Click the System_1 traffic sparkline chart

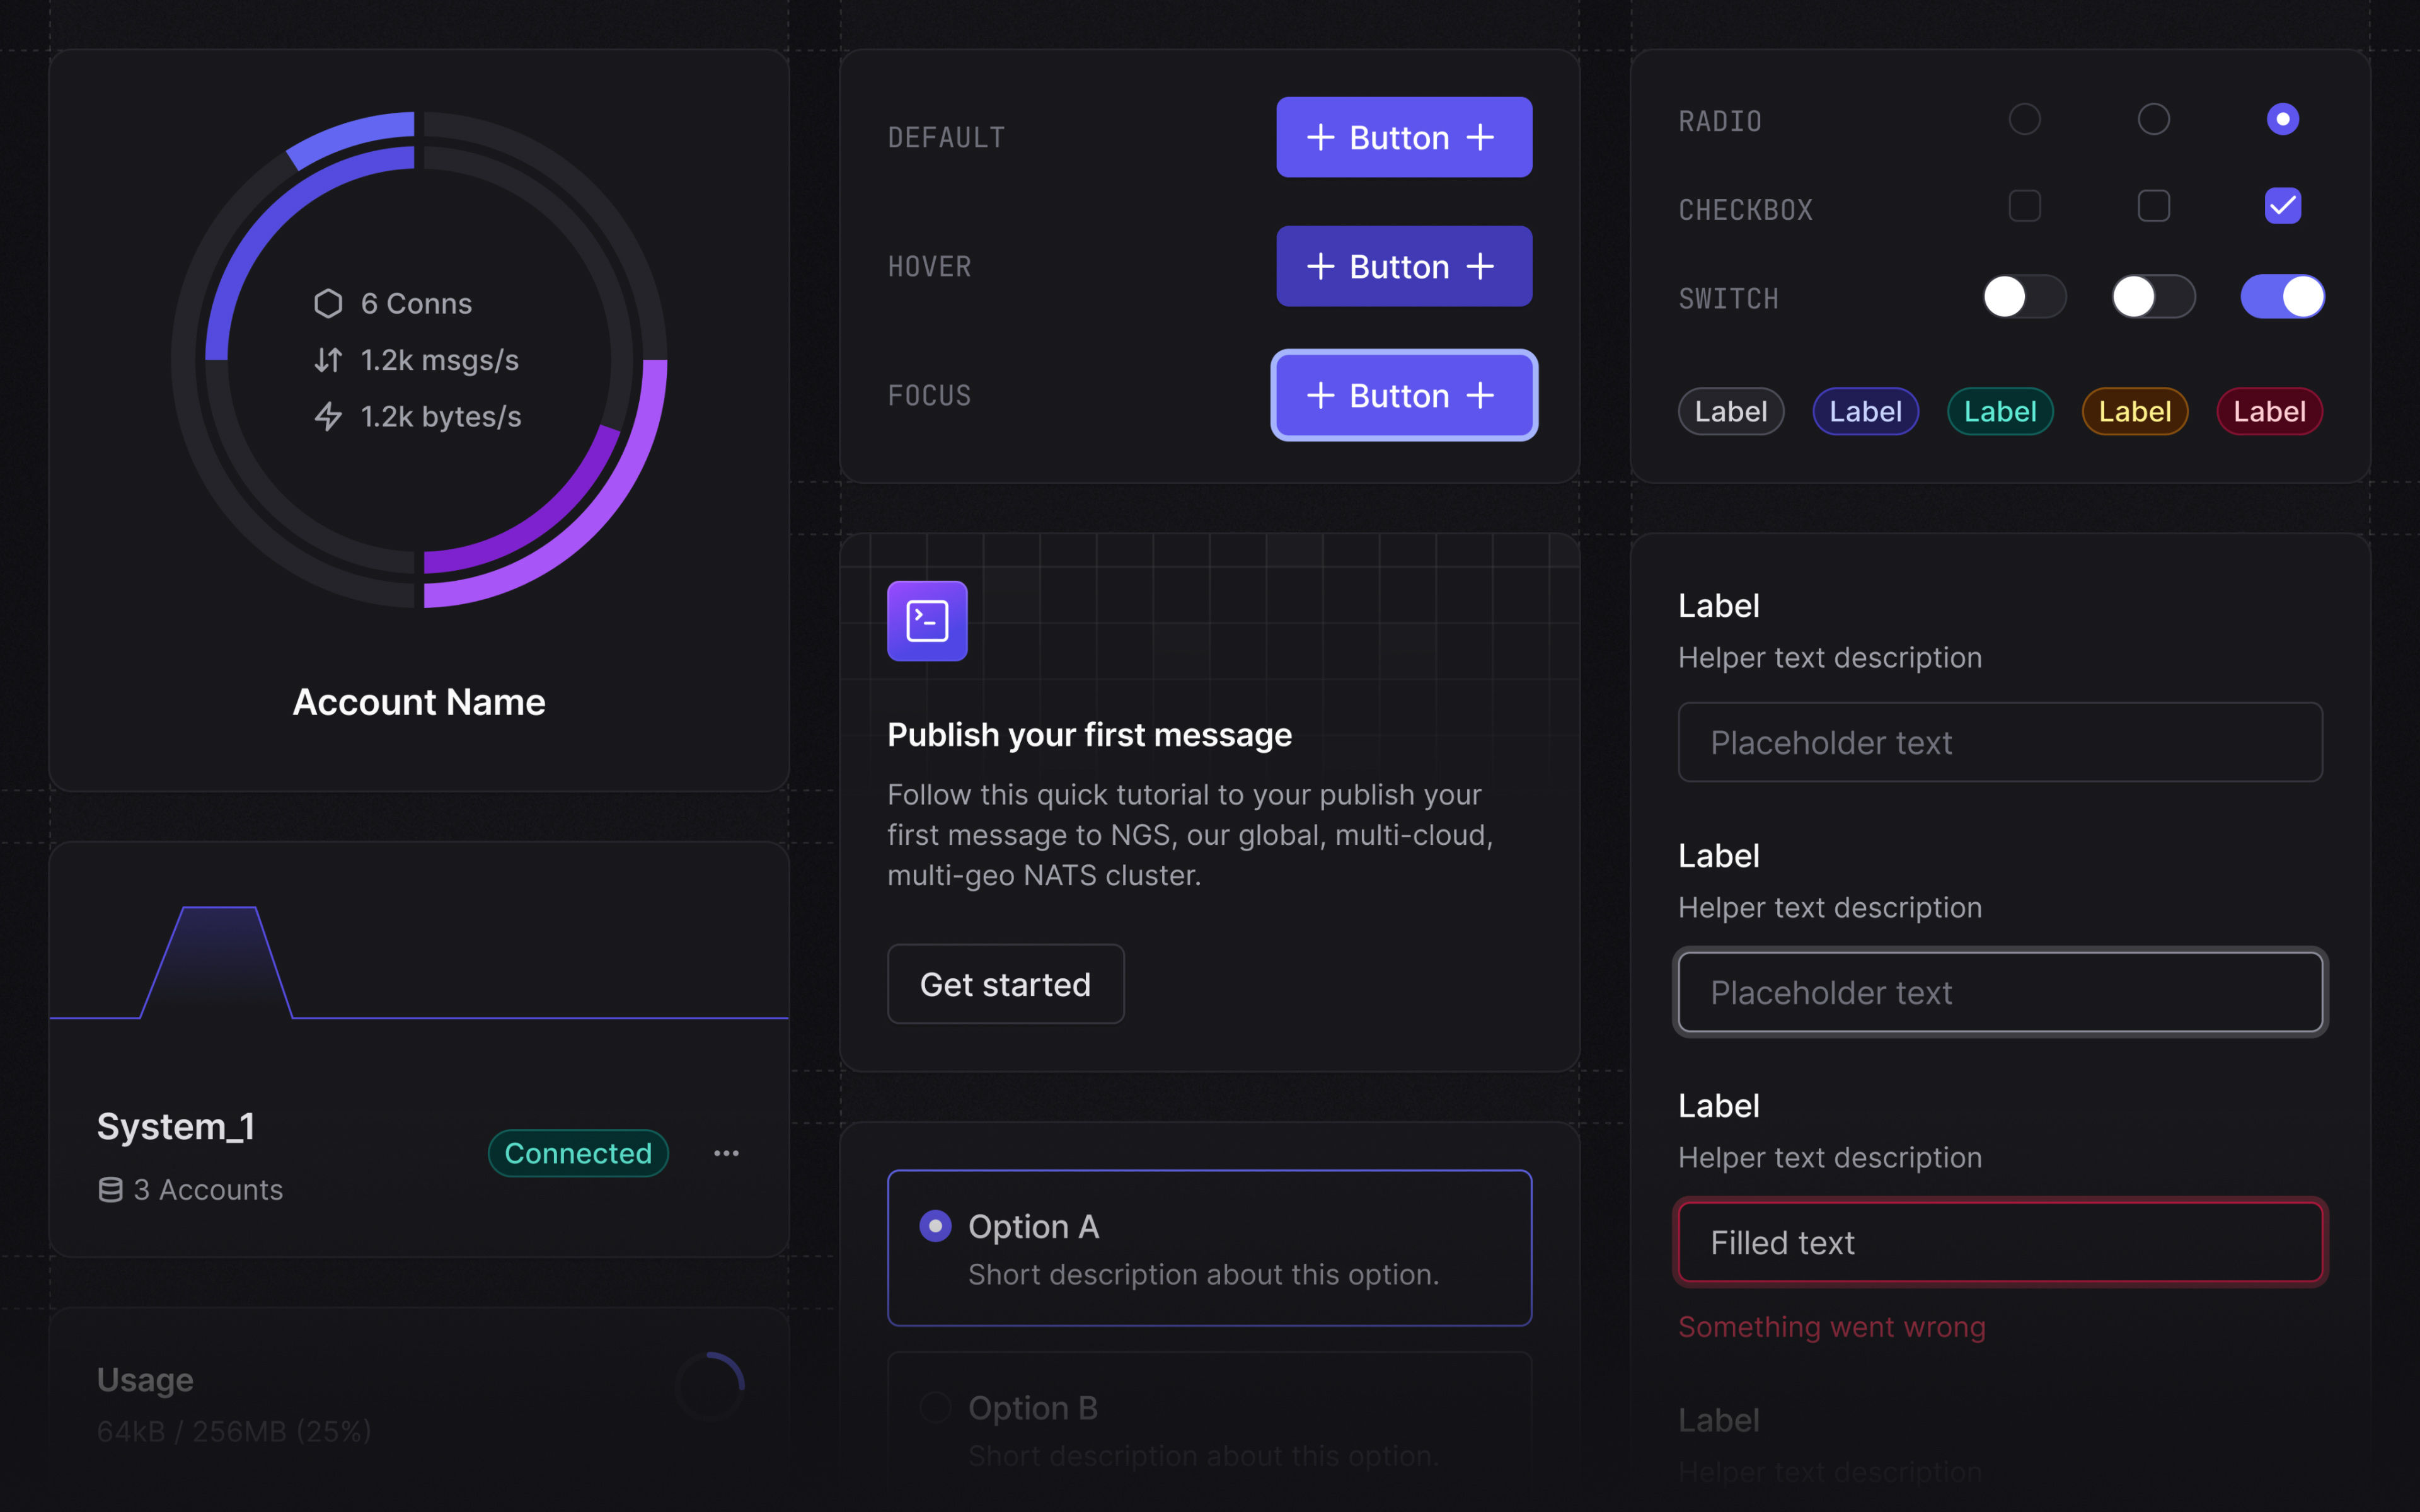(419, 962)
